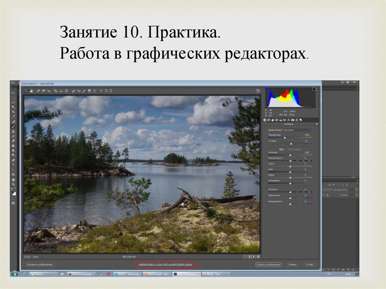Image resolution: width=386 pixels, height=289 pixels.
Task: Open the White Balance dropdown
Action: tap(297, 130)
